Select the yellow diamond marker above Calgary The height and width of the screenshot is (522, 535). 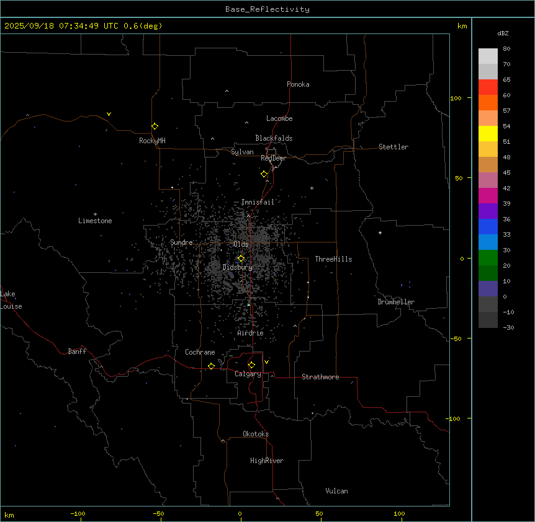(251, 365)
